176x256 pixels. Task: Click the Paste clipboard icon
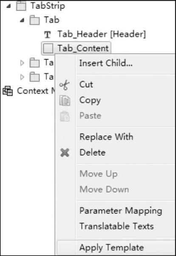[x=65, y=116]
